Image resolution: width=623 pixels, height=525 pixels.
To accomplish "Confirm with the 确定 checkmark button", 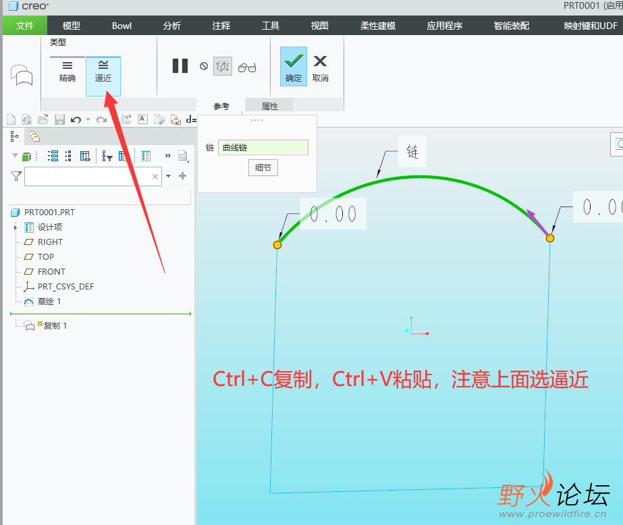I will click(x=293, y=66).
